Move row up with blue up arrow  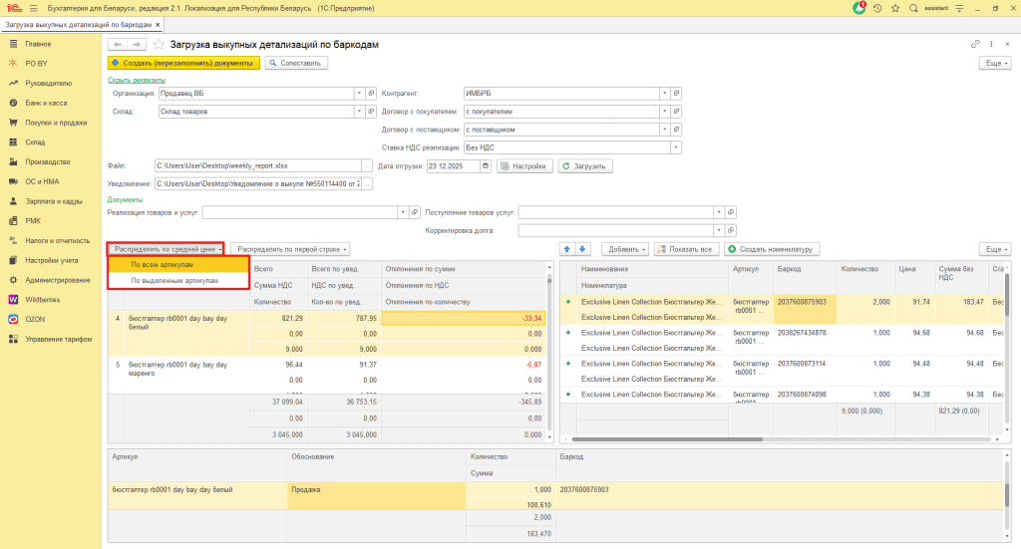pyautogui.click(x=568, y=249)
